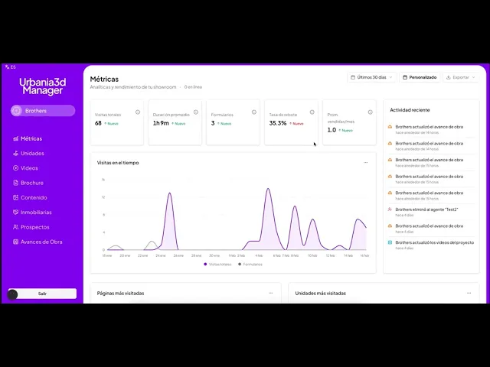Click info icon on Formularios card
490x367 pixels.
click(254, 112)
